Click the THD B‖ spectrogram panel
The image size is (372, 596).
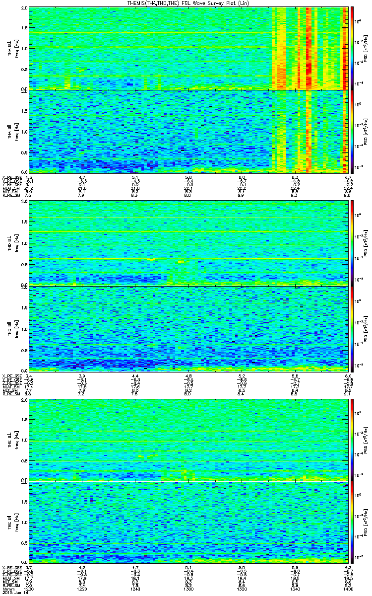pyautogui.click(x=189, y=328)
